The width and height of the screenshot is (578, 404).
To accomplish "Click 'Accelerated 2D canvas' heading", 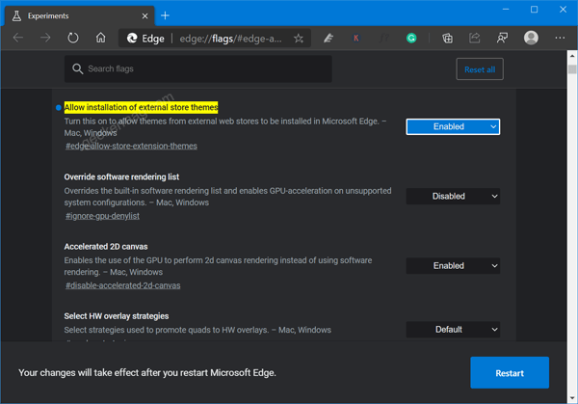I will (x=106, y=247).
